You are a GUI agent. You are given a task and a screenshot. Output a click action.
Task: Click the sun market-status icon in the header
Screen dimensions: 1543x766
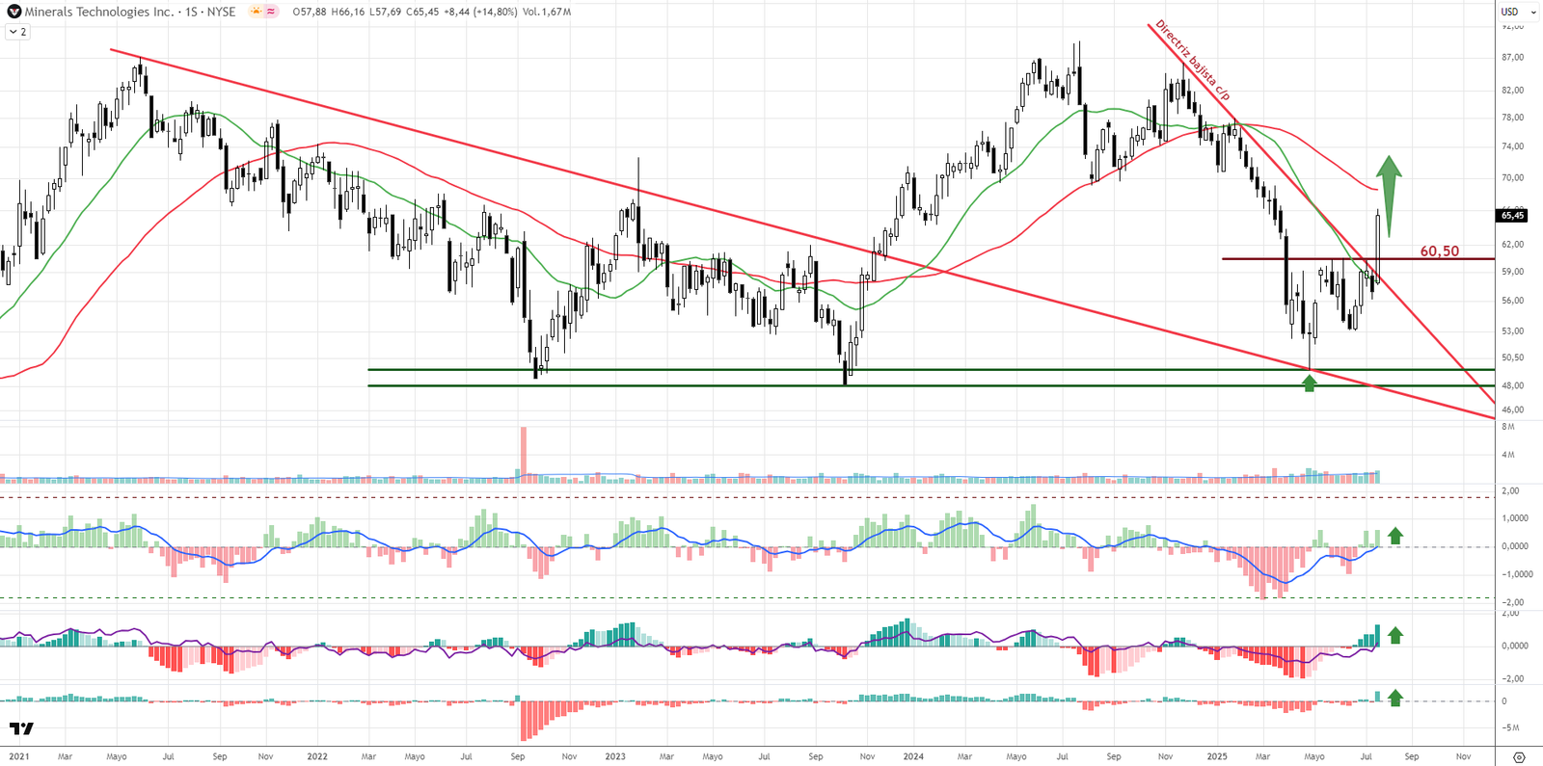point(256,12)
